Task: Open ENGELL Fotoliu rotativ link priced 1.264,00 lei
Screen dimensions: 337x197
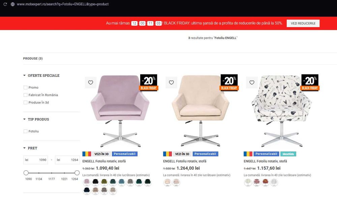Action: point(185,161)
